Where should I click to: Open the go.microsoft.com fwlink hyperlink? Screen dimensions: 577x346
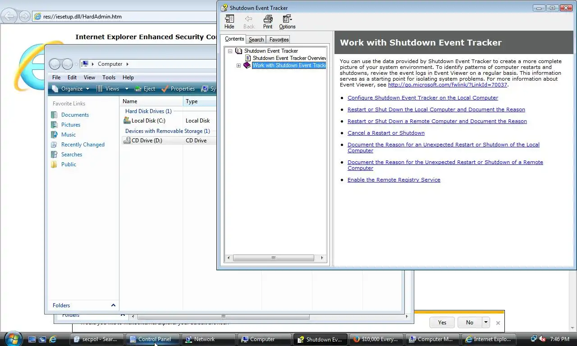(x=447, y=85)
